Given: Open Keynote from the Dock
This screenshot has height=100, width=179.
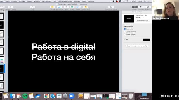Looking at the screenshot, I should [x=59, y=96].
